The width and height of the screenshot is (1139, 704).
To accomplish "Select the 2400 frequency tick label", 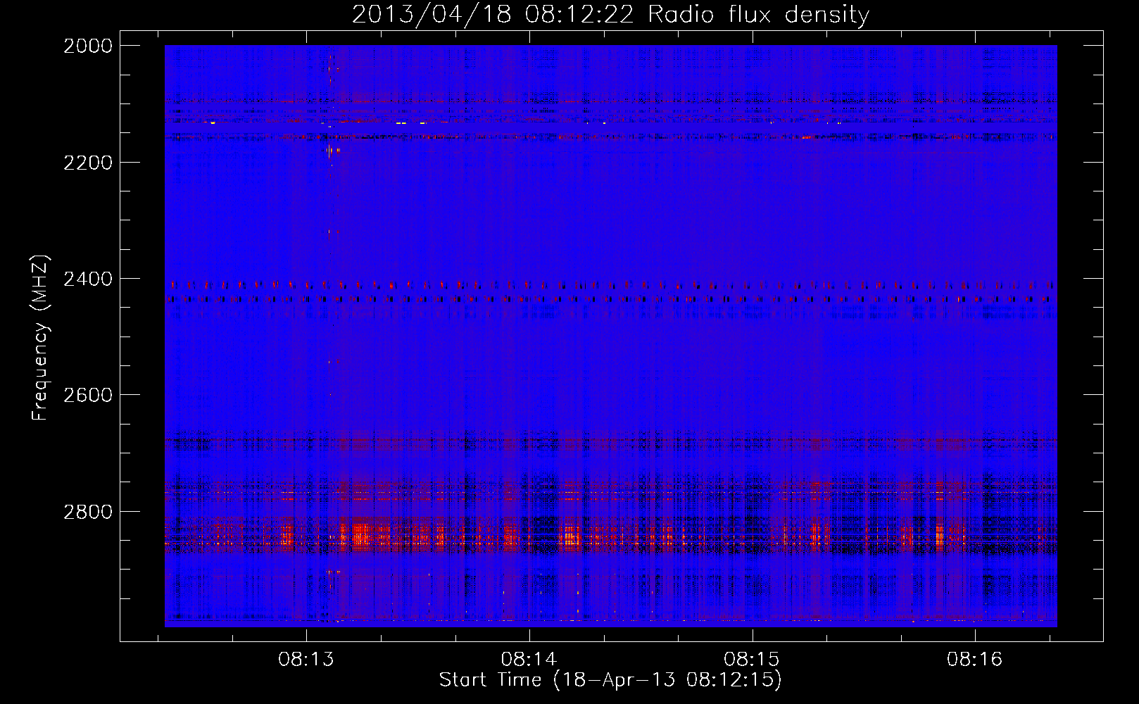I will [88, 279].
